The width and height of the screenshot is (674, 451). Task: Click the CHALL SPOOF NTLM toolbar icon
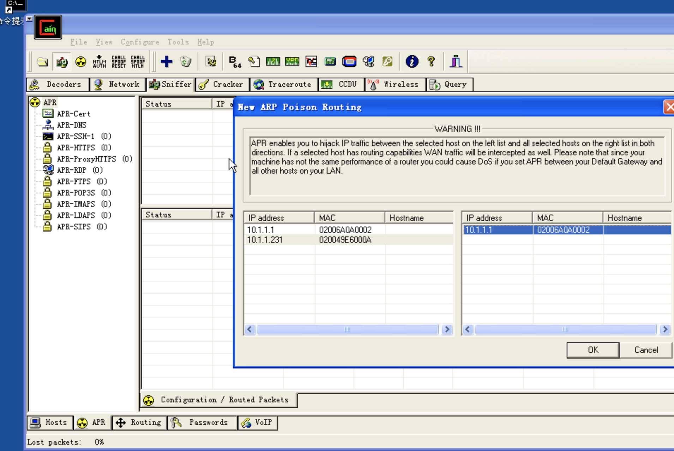pyautogui.click(x=138, y=62)
